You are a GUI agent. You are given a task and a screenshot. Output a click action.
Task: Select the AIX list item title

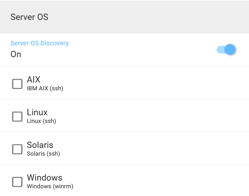[x=34, y=79]
